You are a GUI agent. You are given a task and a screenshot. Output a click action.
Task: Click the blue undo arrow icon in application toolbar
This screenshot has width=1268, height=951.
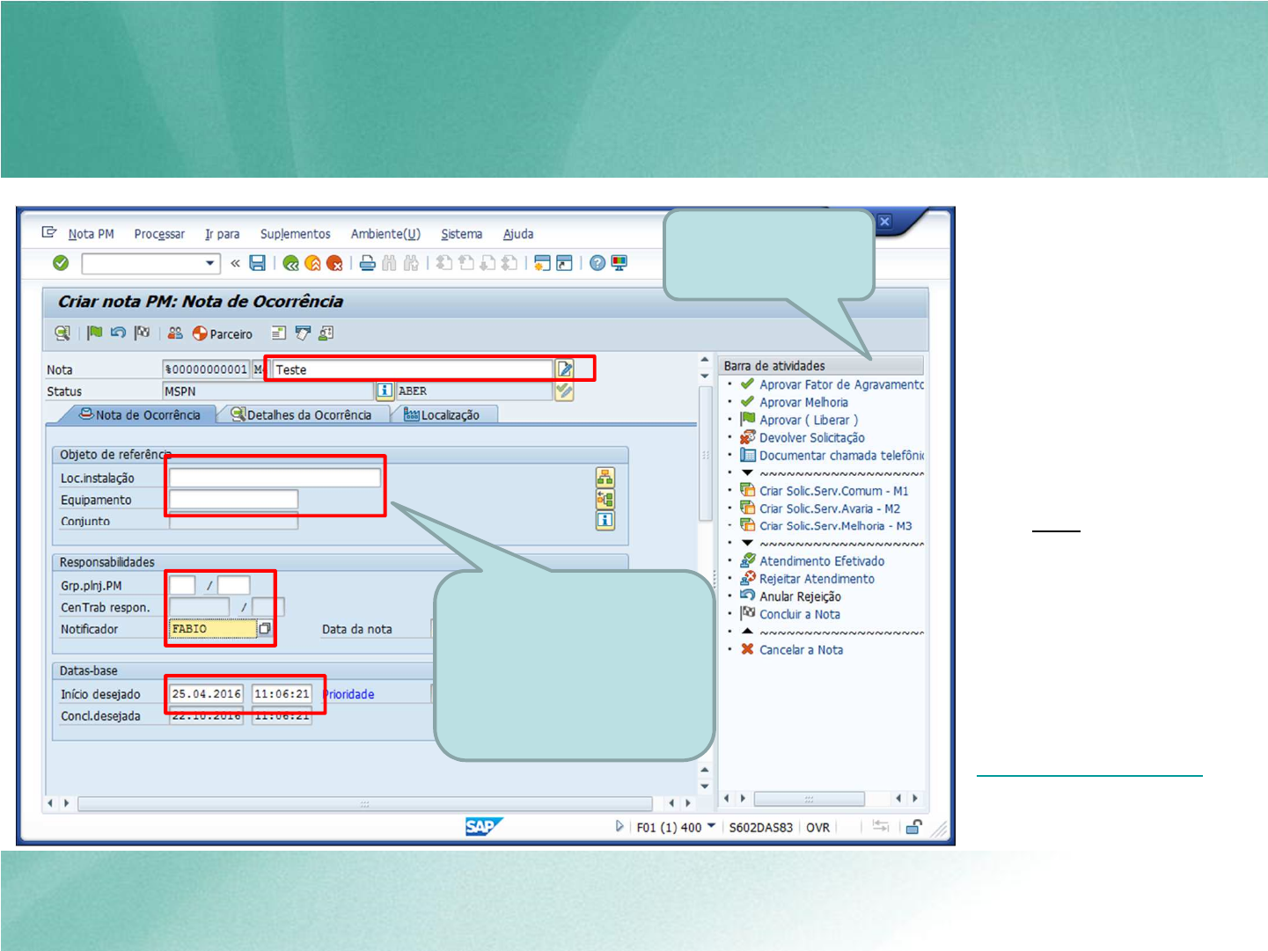pos(118,333)
